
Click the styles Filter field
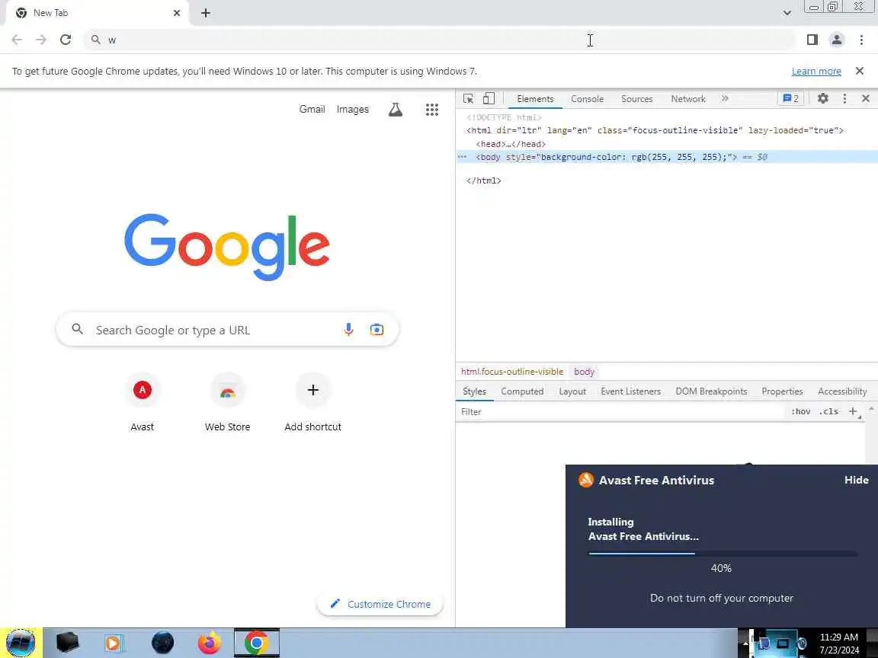tap(620, 412)
